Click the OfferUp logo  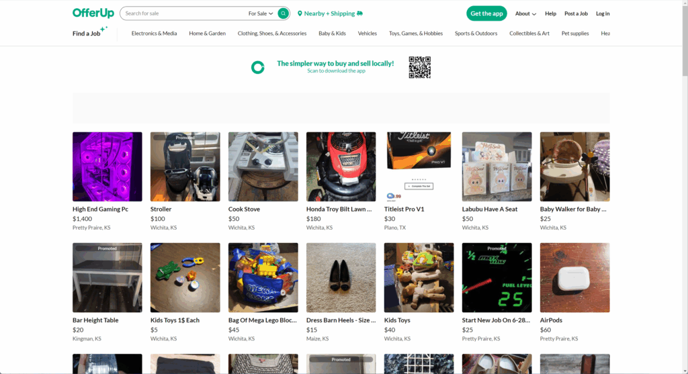click(93, 13)
